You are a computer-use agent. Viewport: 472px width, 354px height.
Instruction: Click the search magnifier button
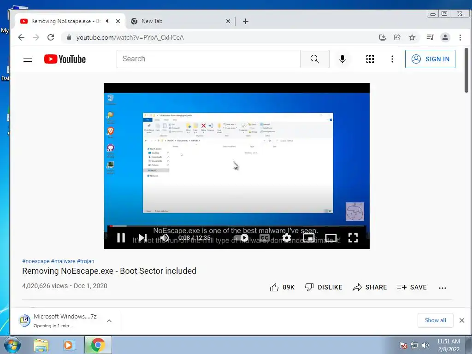point(314,59)
